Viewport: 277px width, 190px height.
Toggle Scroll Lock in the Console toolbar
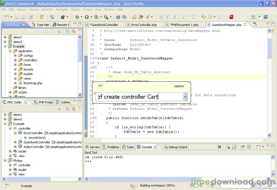tap(234, 147)
